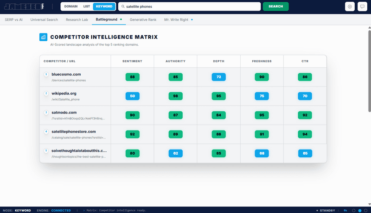Image resolution: width=371 pixels, height=213 pixels.
Task: Open the settings gear icon
Action: coord(350,6)
